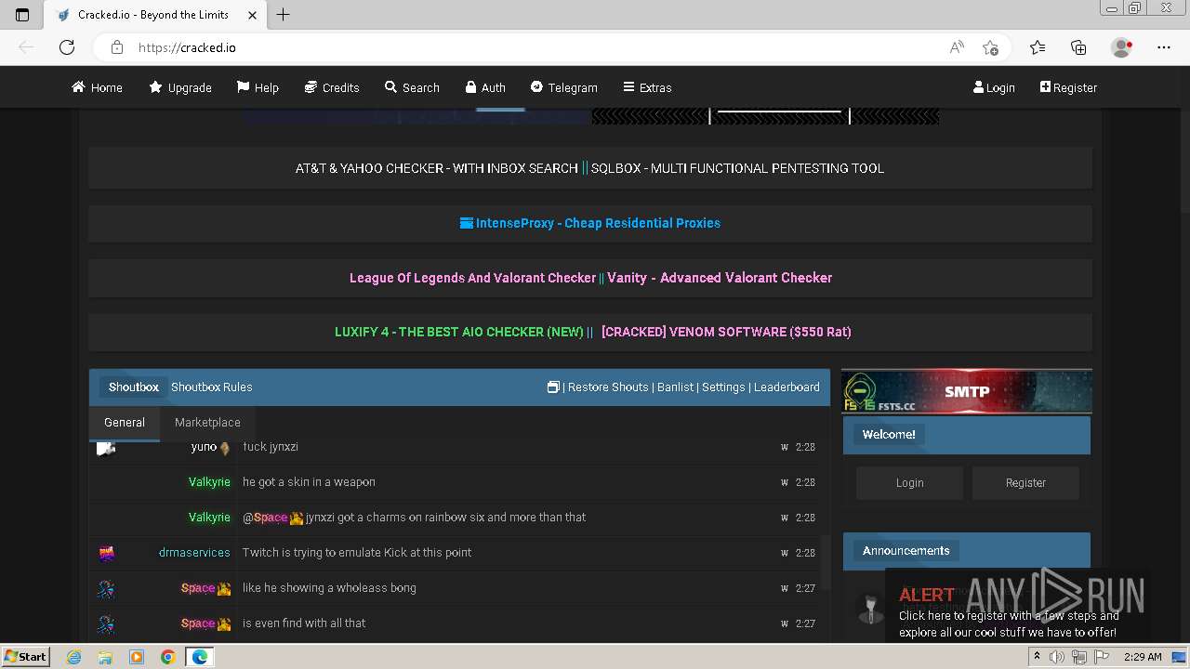Open the Favorites list icon

tap(1038, 47)
